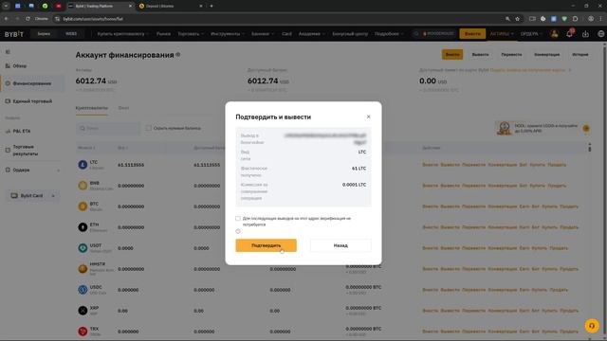Expand the Bybit Card sidebar item

(33, 196)
